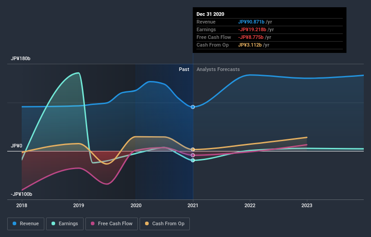Toggle the Revenue legend series
The height and width of the screenshot is (237, 371).
(x=26, y=224)
